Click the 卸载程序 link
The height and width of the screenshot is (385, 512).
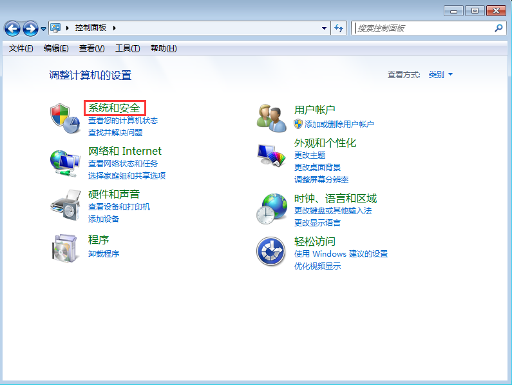pyautogui.click(x=104, y=253)
